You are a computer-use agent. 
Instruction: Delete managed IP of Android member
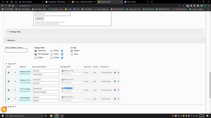pos(63,97)
